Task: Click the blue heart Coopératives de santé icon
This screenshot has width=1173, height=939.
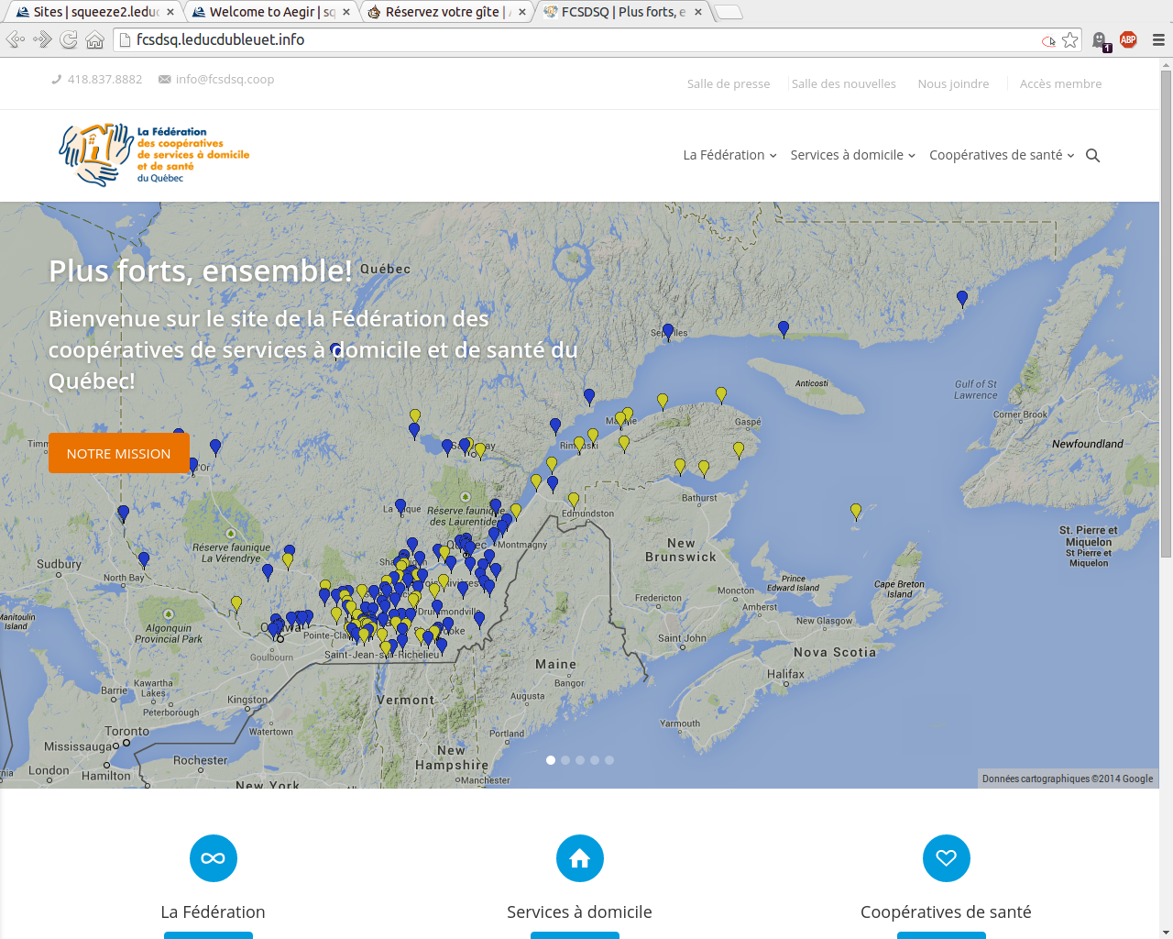Action: point(946,858)
